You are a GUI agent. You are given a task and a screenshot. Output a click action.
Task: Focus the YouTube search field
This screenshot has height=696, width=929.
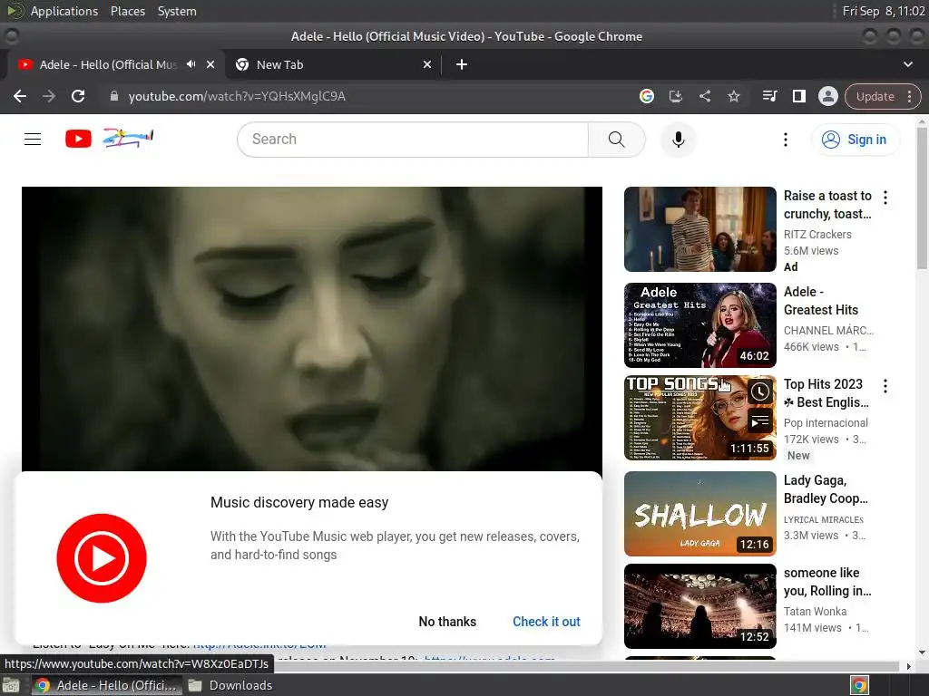[x=413, y=139]
